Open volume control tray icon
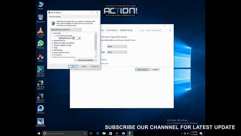This screenshot has height=136, width=241. tap(188, 133)
